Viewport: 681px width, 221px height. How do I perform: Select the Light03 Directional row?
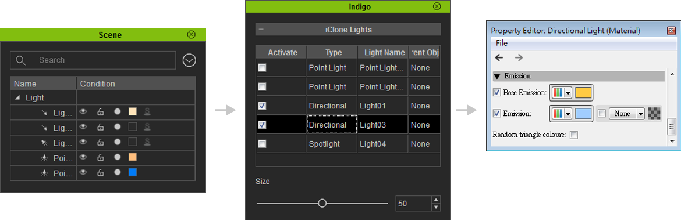click(x=347, y=125)
